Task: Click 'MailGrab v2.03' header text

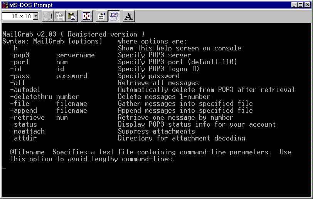Action: (29, 34)
